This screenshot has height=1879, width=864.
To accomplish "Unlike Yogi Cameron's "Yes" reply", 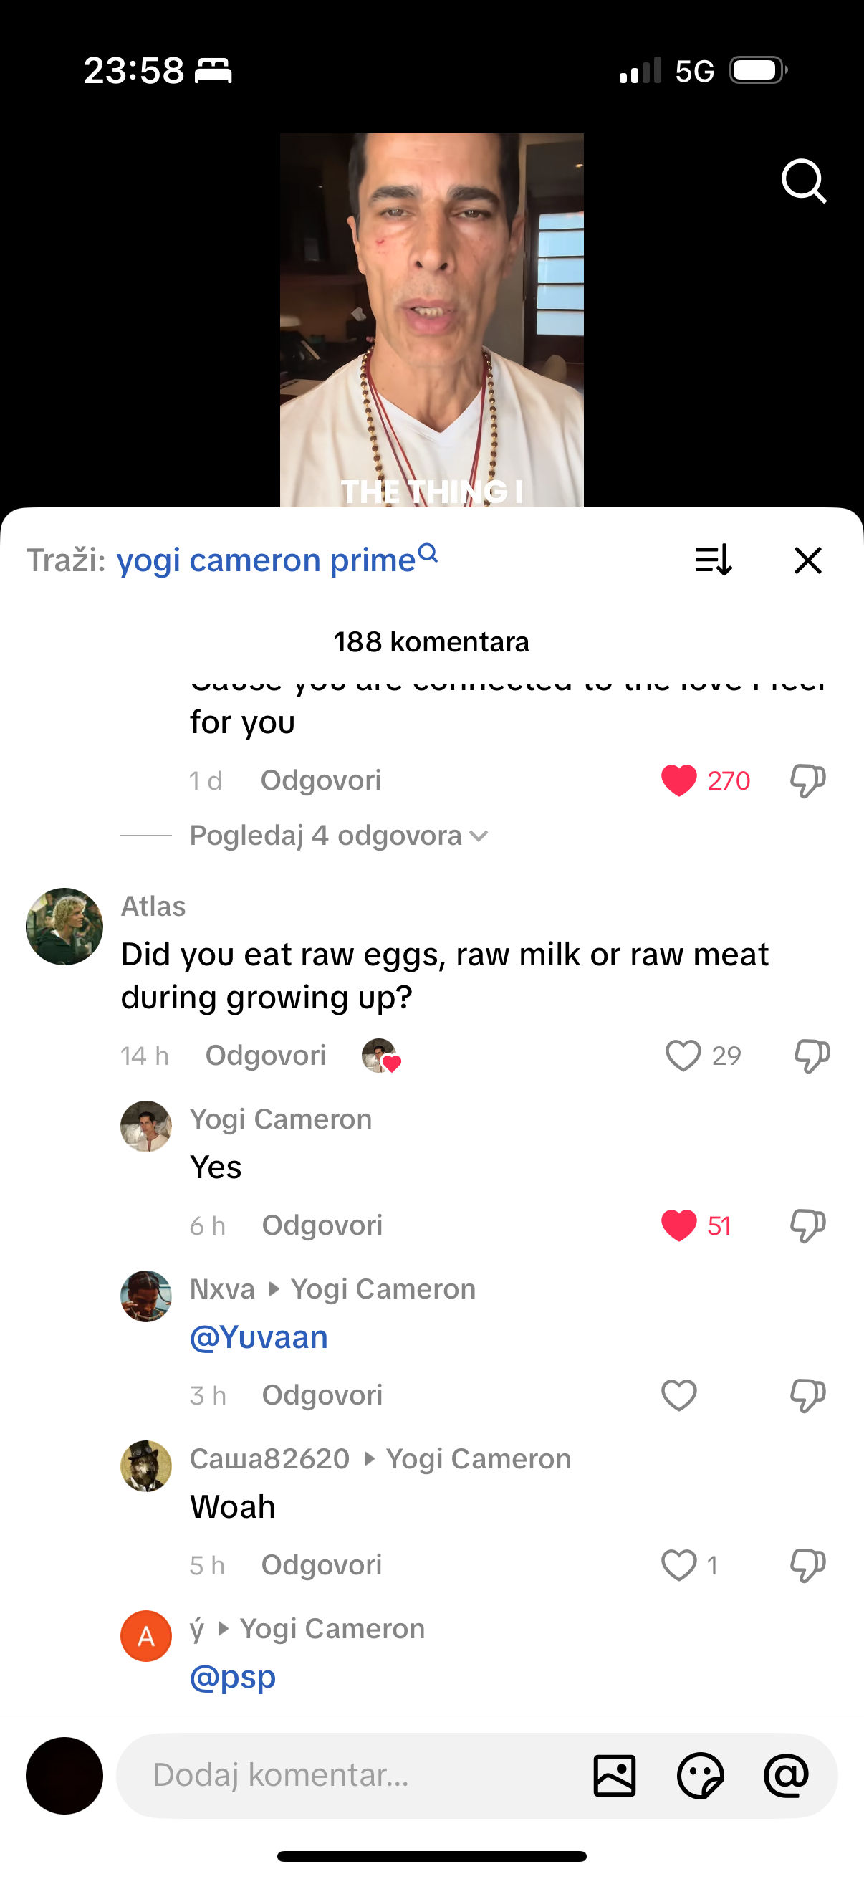I will coord(678,1225).
